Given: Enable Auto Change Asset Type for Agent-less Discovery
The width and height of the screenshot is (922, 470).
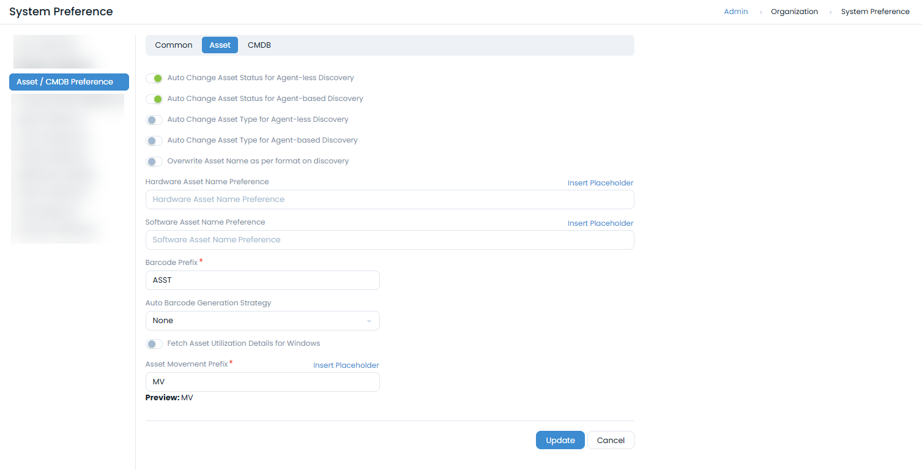Looking at the screenshot, I should pyautogui.click(x=154, y=120).
